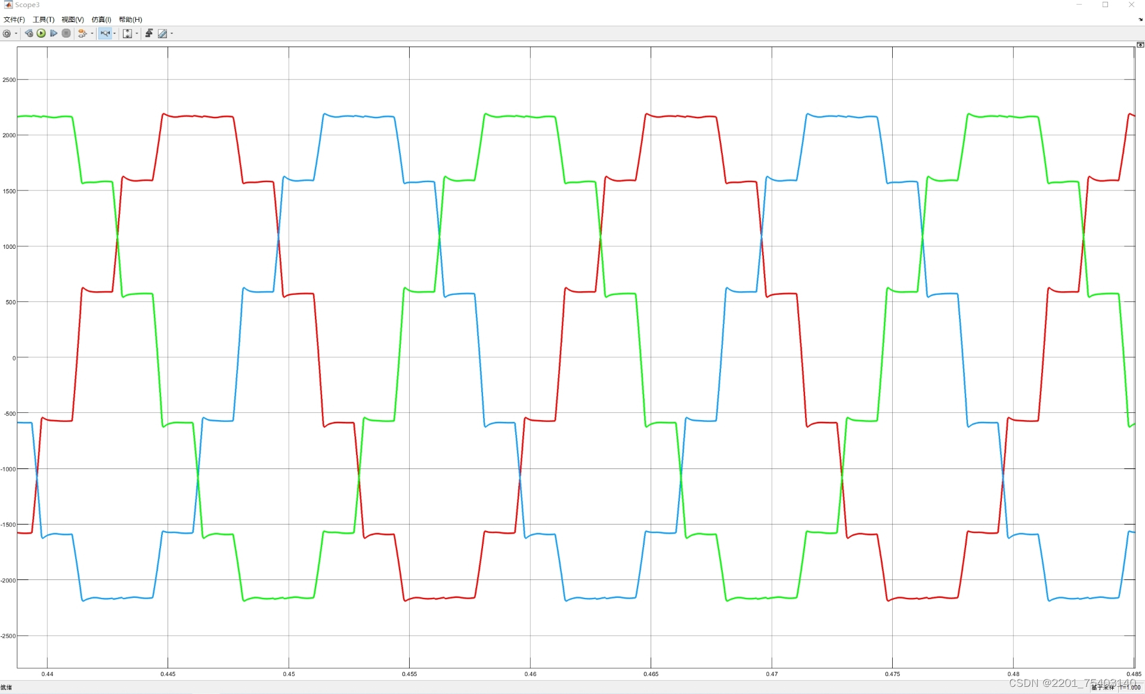Open the triggers tool icon
1145x694 pixels.
point(149,33)
